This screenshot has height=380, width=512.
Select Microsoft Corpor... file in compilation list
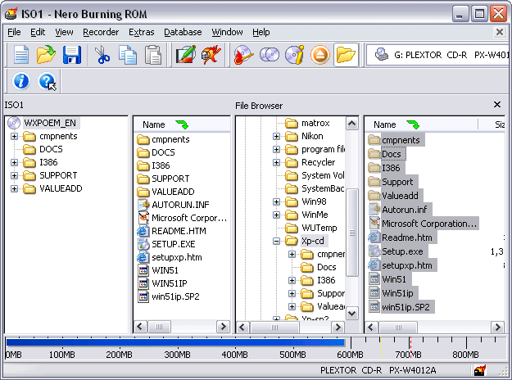point(189,218)
